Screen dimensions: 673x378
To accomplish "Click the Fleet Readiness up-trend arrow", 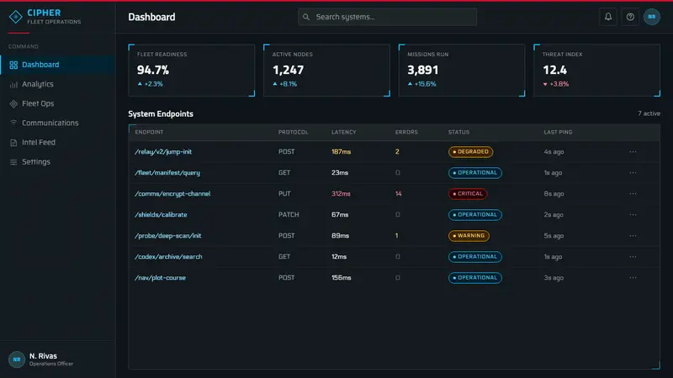I will click(140, 84).
